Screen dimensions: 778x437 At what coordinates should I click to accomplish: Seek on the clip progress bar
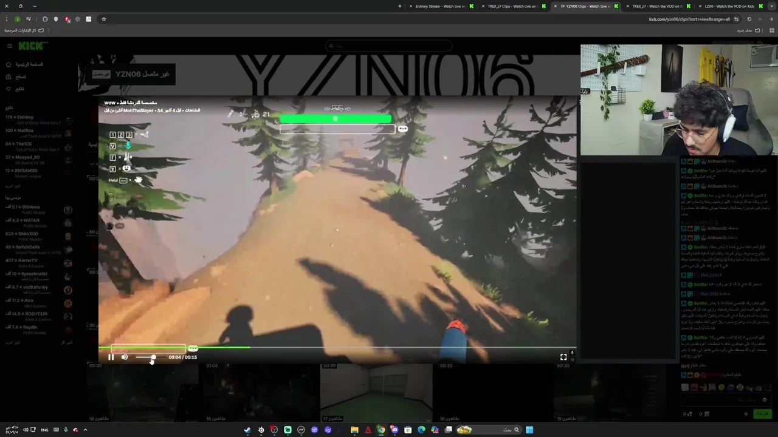[x=337, y=348]
